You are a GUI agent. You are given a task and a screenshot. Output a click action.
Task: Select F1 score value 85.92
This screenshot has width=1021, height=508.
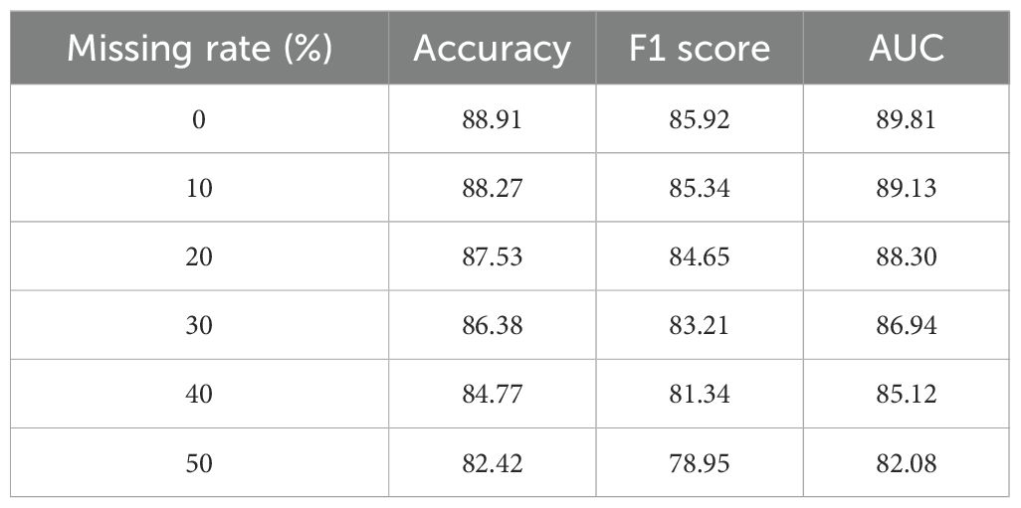(700, 119)
